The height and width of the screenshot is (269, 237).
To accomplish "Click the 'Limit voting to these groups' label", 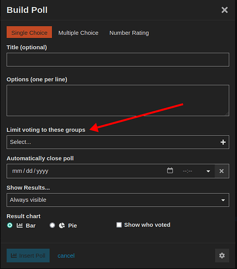I will point(46,130).
